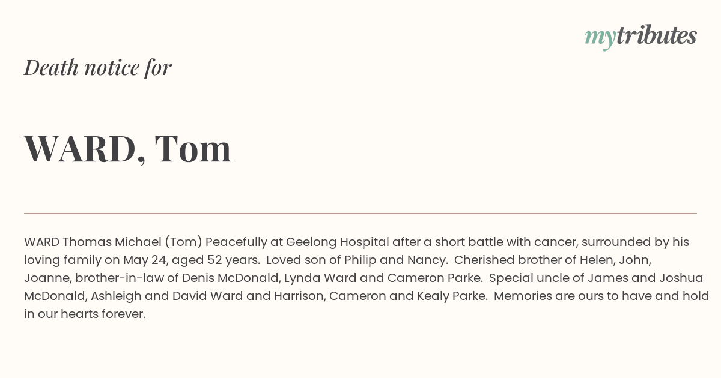The width and height of the screenshot is (721, 378).
Task: Select the 'Death notice for' heading
Action: tap(98, 67)
